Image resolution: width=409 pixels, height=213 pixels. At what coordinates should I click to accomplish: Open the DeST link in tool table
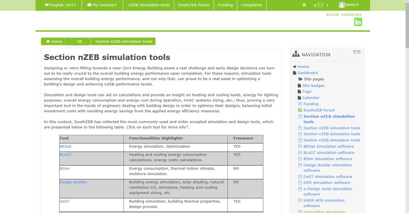64,201
